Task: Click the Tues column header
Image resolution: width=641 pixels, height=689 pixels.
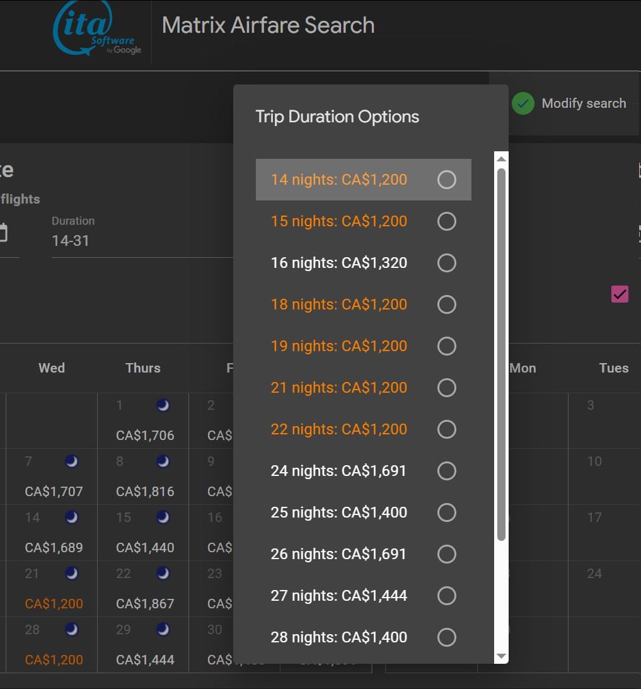Action: click(x=614, y=368)
